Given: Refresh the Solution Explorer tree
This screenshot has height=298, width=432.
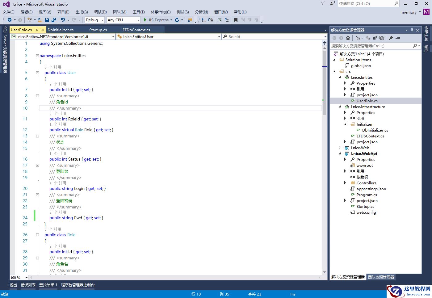Looking at the screenshot, I should coord(368,38).
